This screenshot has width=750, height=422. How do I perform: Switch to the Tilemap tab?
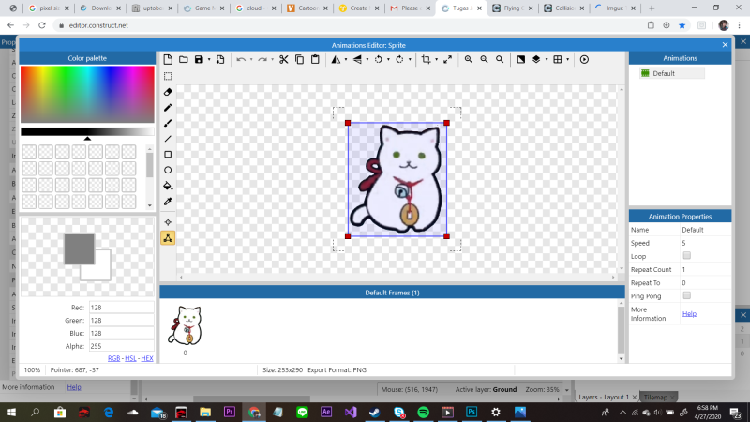(x=655, y=397)
